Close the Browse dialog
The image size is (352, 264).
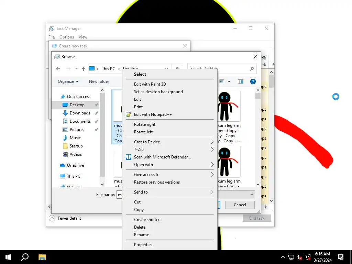coord(256,57)
